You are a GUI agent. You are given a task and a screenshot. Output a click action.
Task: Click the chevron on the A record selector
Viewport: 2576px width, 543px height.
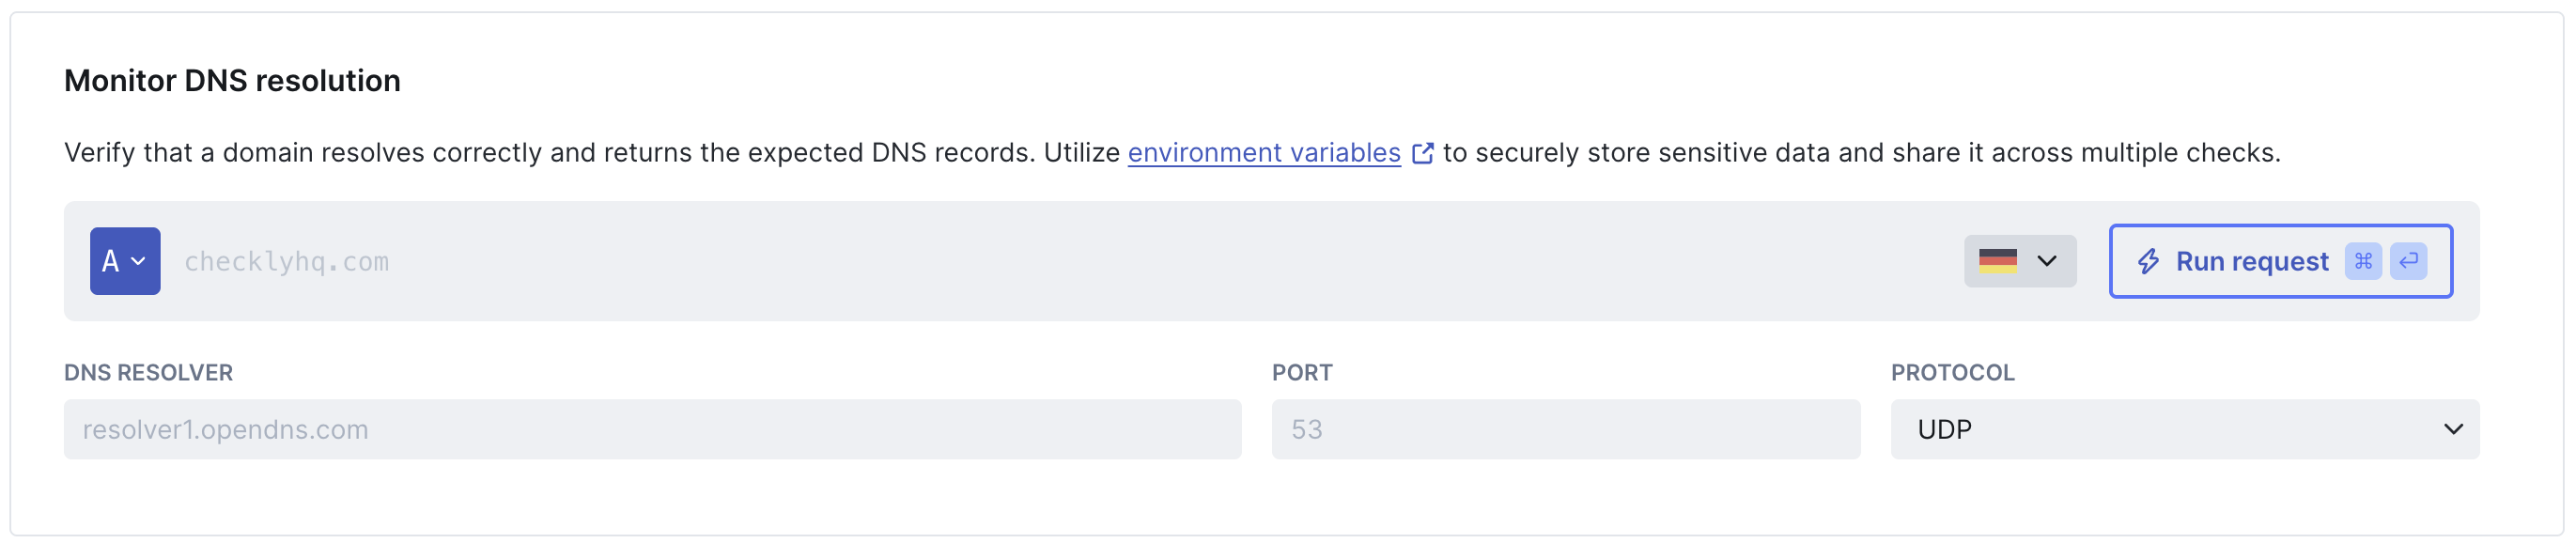click(x=138, y=263)
